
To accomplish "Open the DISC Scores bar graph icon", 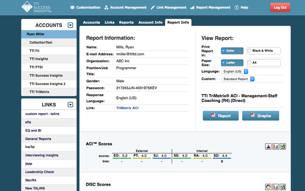I will (275, 187).
